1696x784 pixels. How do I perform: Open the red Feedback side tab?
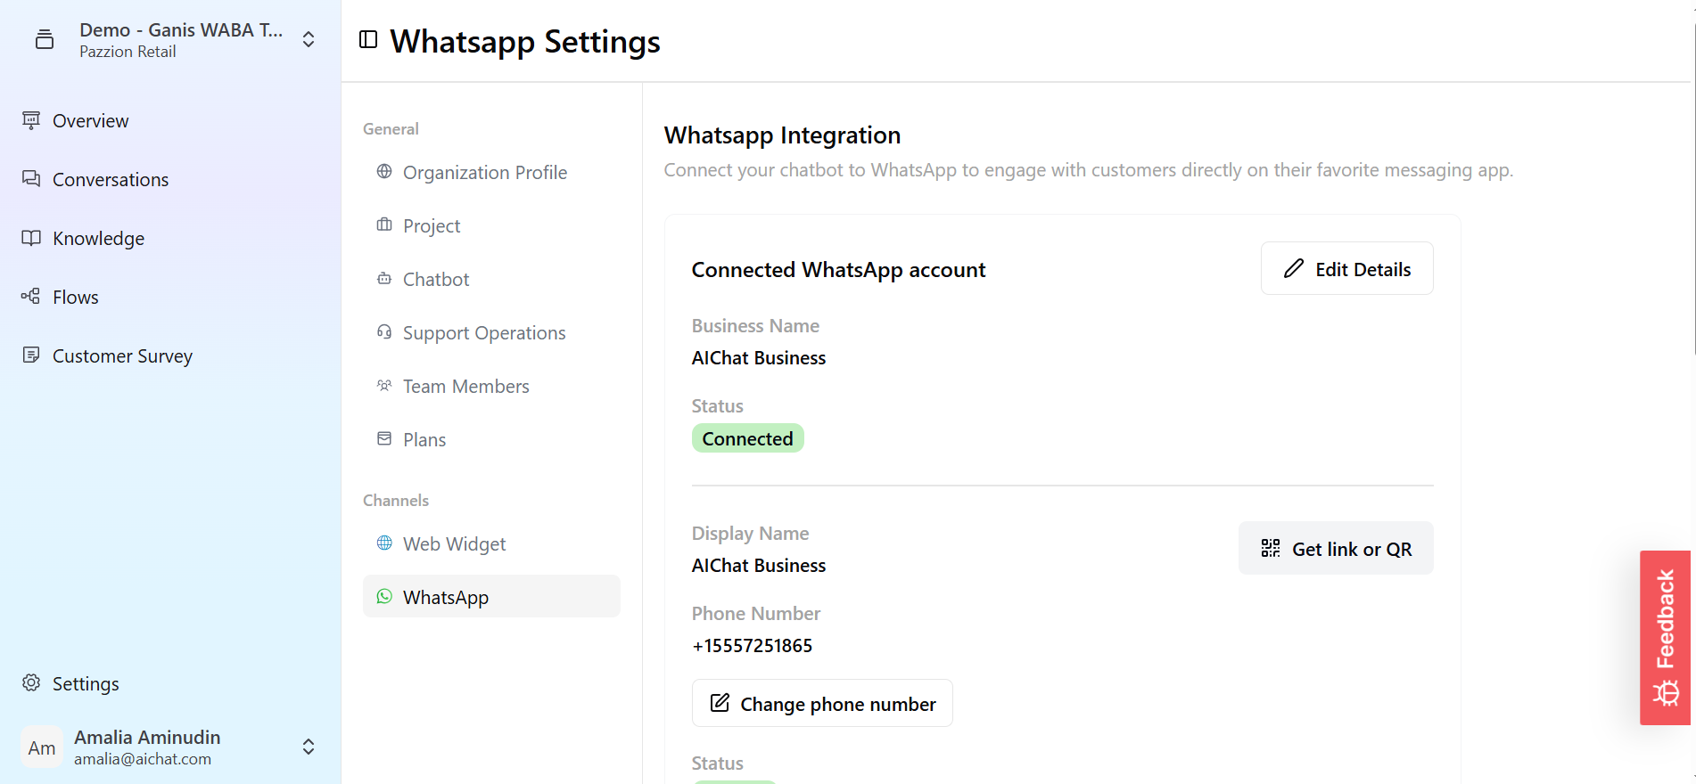tap(1665, 637)
